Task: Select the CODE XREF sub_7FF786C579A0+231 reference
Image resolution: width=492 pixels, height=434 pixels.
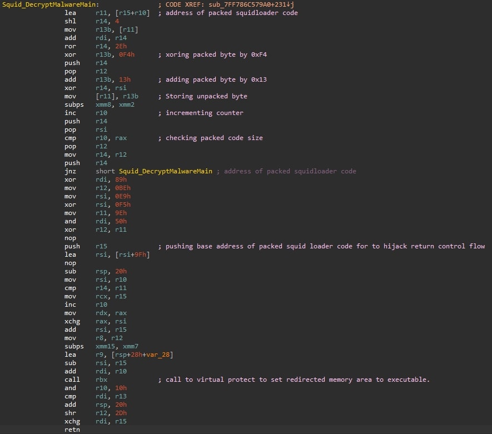Action: [x=230, y=4]
